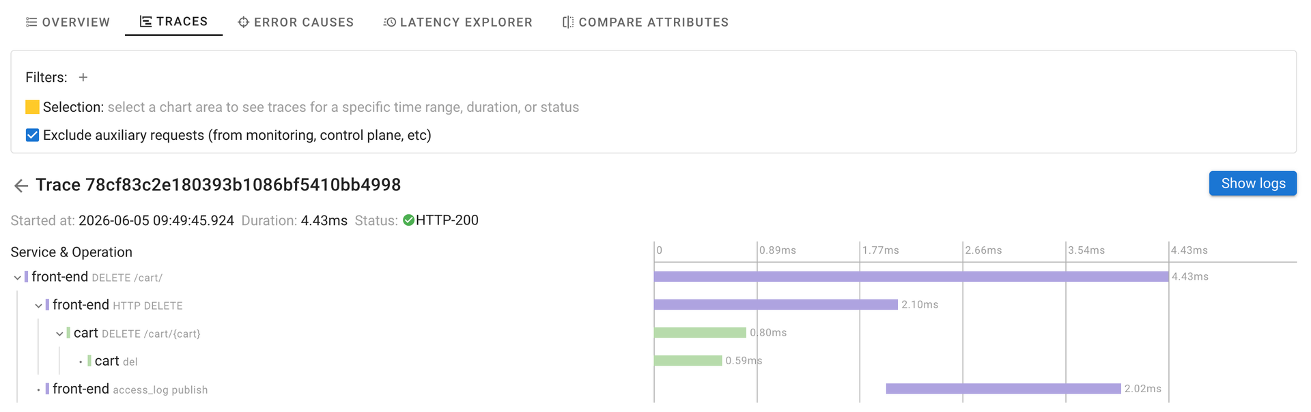
Task: Collapse the cart DELETE /cart/{cart} span
Action: [x=59, y=334]
